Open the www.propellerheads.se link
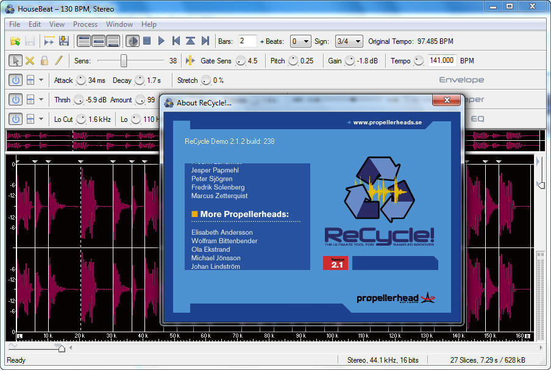Screen dimensions: 551x370 pos(387,122)
